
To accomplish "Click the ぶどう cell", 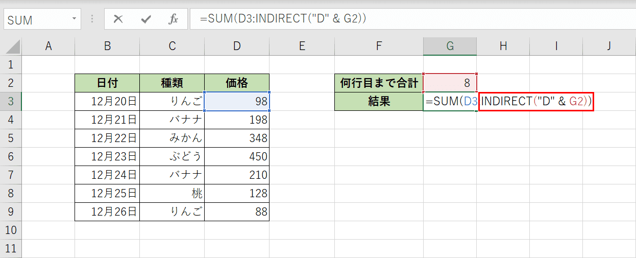I will click(172, 156).
